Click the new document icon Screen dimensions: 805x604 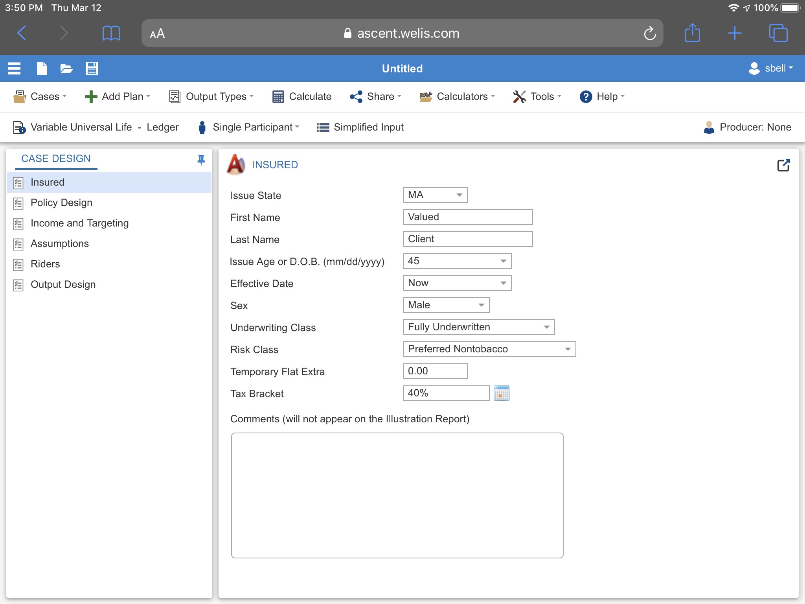[42, 68]
